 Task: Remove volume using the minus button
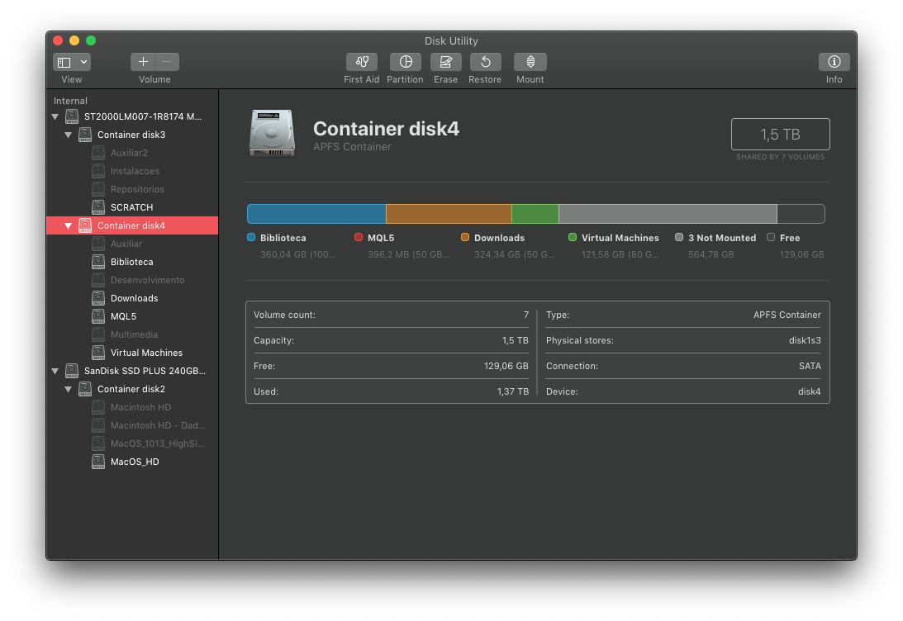pos(167,62)
